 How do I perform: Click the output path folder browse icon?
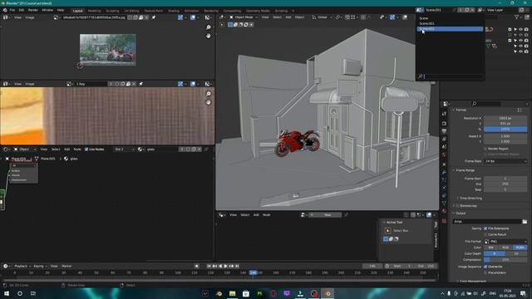(525, 222)
